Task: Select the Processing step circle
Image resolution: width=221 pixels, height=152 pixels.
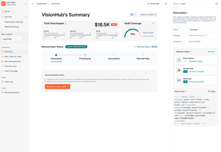Action: 85,55
